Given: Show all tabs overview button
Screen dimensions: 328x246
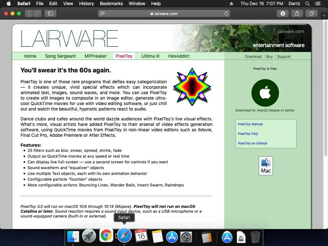Looking at the screenshot, I should tap(311, 13).
